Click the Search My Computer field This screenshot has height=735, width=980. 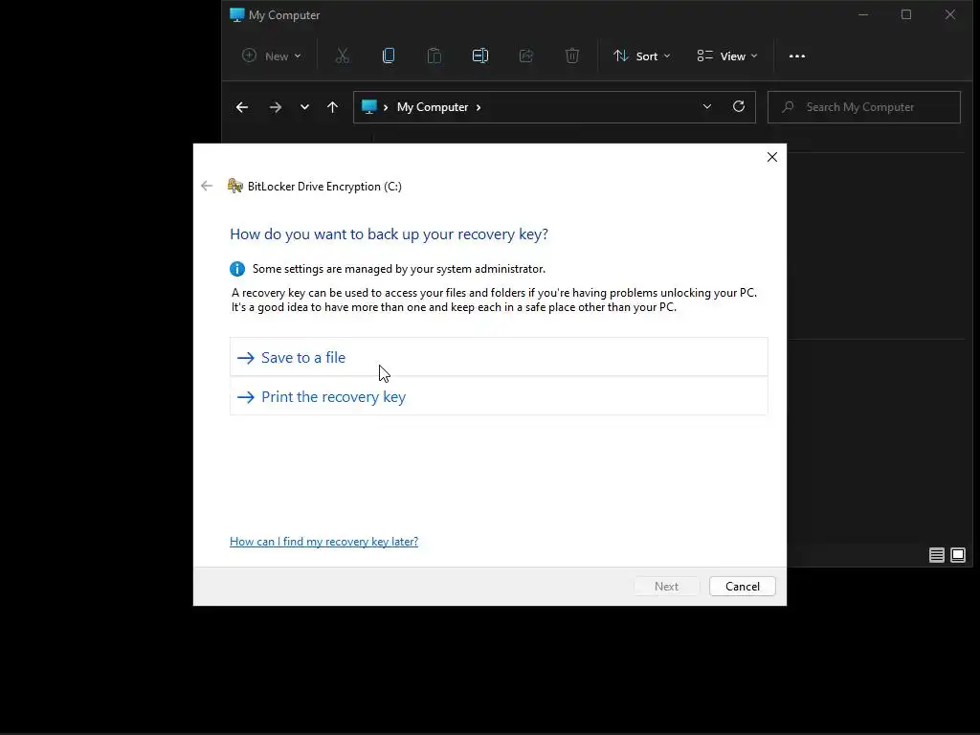pos(864,107)
